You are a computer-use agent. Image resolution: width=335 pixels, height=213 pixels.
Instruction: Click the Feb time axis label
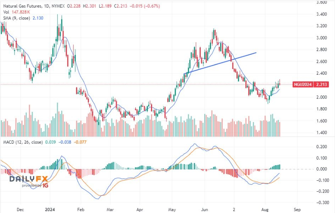(81, 210)
